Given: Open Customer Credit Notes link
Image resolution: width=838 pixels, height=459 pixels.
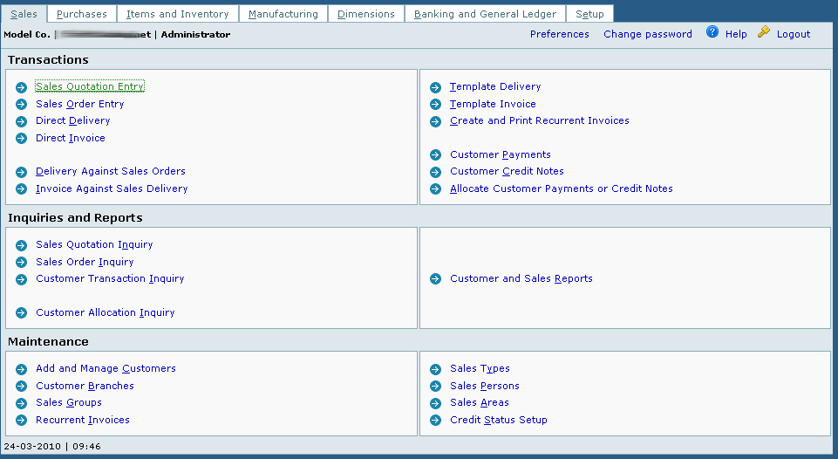Looking at the screenshot, I should click(x=508, y=171).
